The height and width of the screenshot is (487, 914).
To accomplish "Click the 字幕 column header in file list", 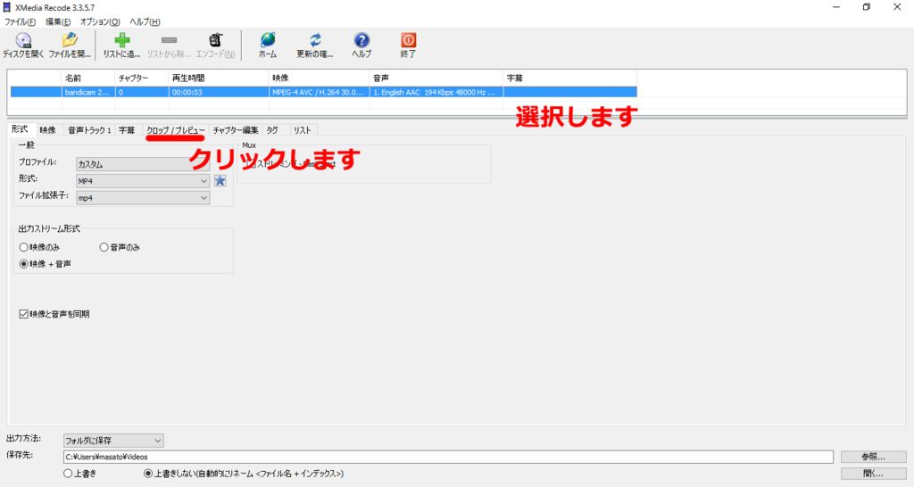I will point(570,78).
